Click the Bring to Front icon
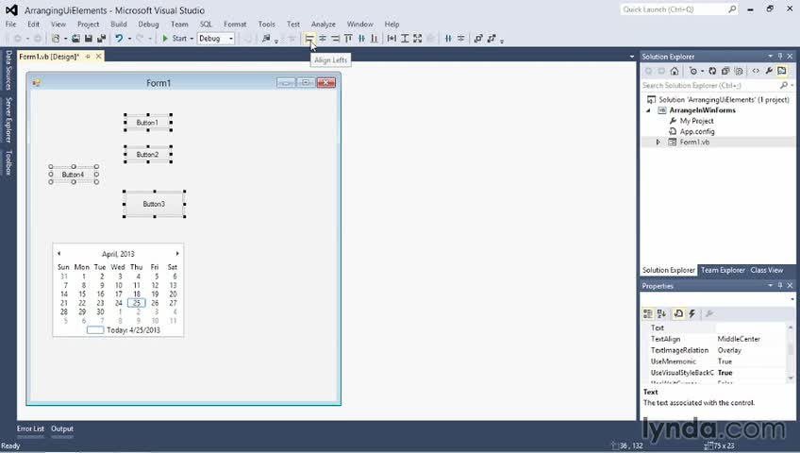 [478, 39]
